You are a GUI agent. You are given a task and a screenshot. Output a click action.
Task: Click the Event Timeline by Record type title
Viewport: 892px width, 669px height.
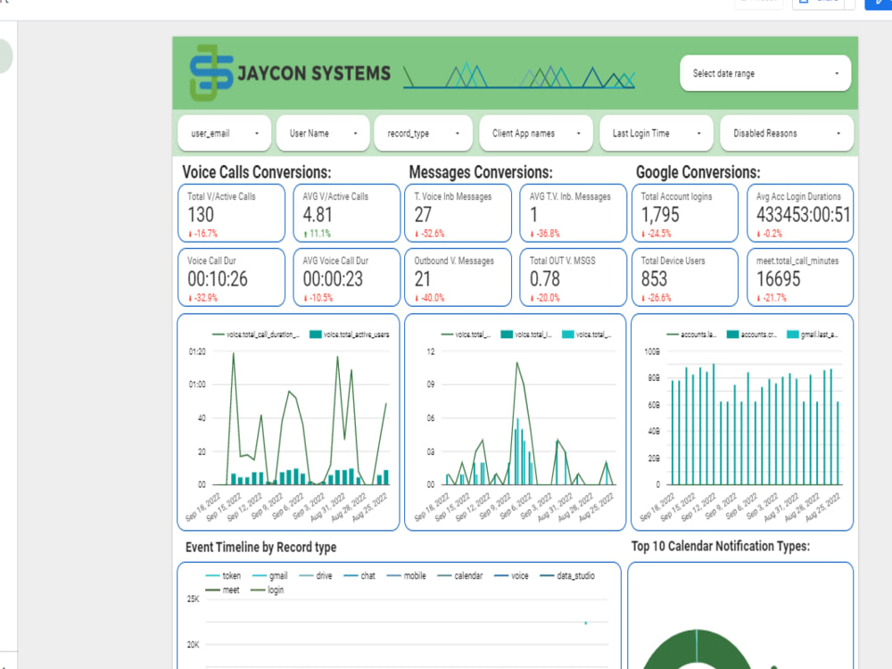(x=260, y=548)
